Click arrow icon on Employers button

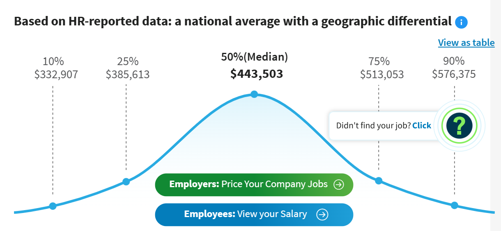[338, 185]
